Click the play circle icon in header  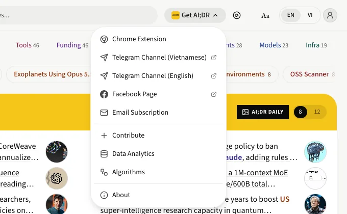pos(237,15)
